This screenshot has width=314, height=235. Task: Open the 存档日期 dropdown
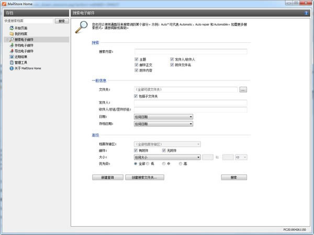[x=163, y=124]
